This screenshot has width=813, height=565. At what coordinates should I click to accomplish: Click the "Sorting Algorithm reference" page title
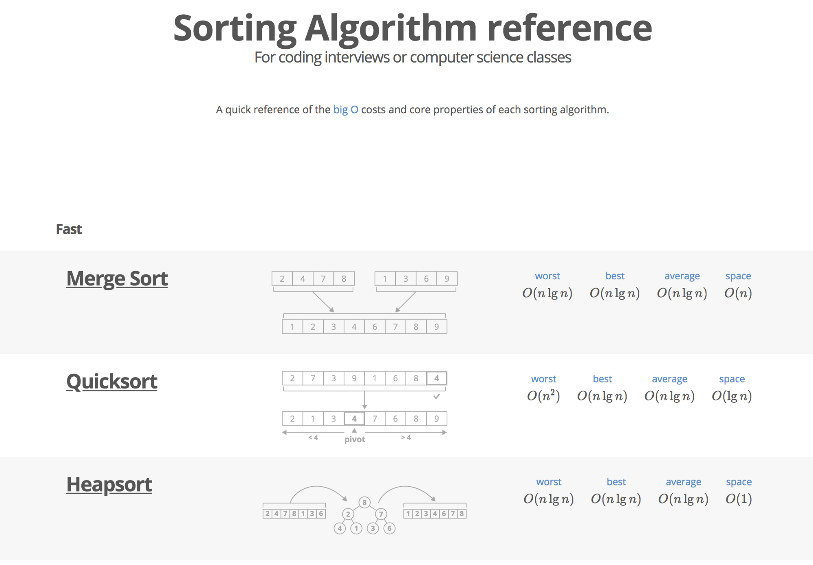[x=412, y=28]
